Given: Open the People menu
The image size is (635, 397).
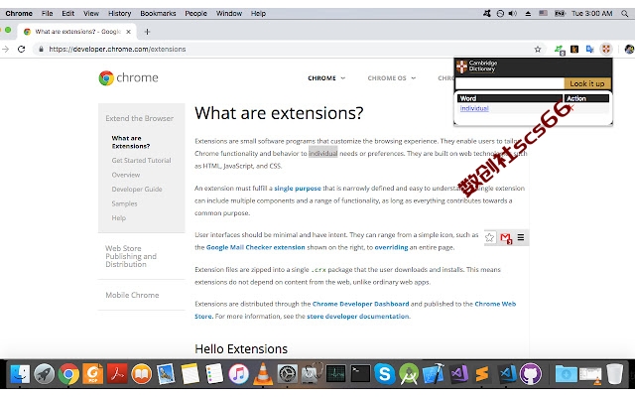Looking at the screenshot, I should [195, 13].
